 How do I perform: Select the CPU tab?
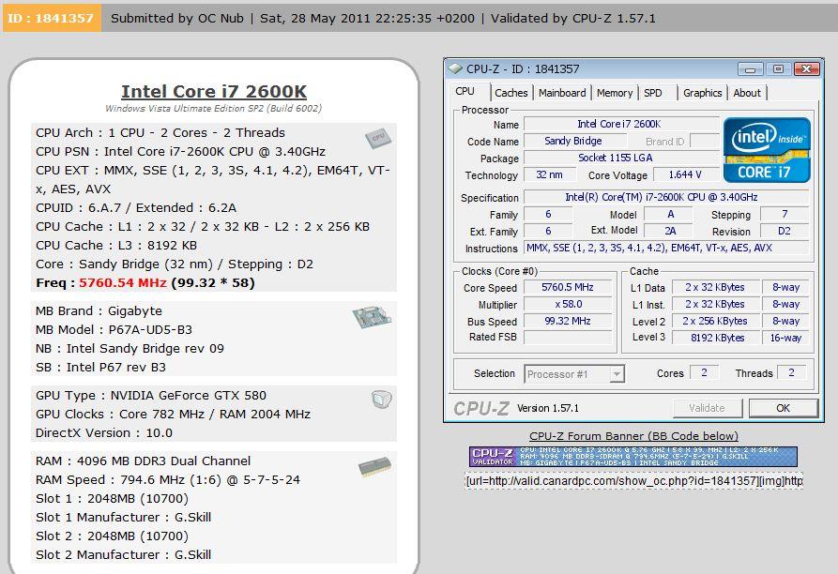(x=465, y=91)
